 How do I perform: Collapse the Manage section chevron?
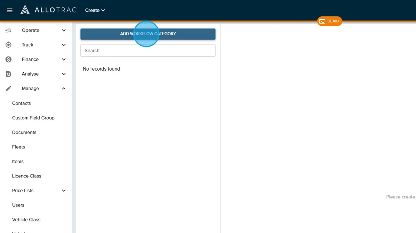(64, 89)
